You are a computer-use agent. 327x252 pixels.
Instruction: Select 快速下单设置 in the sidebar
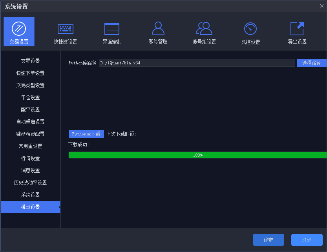point(30,73)
